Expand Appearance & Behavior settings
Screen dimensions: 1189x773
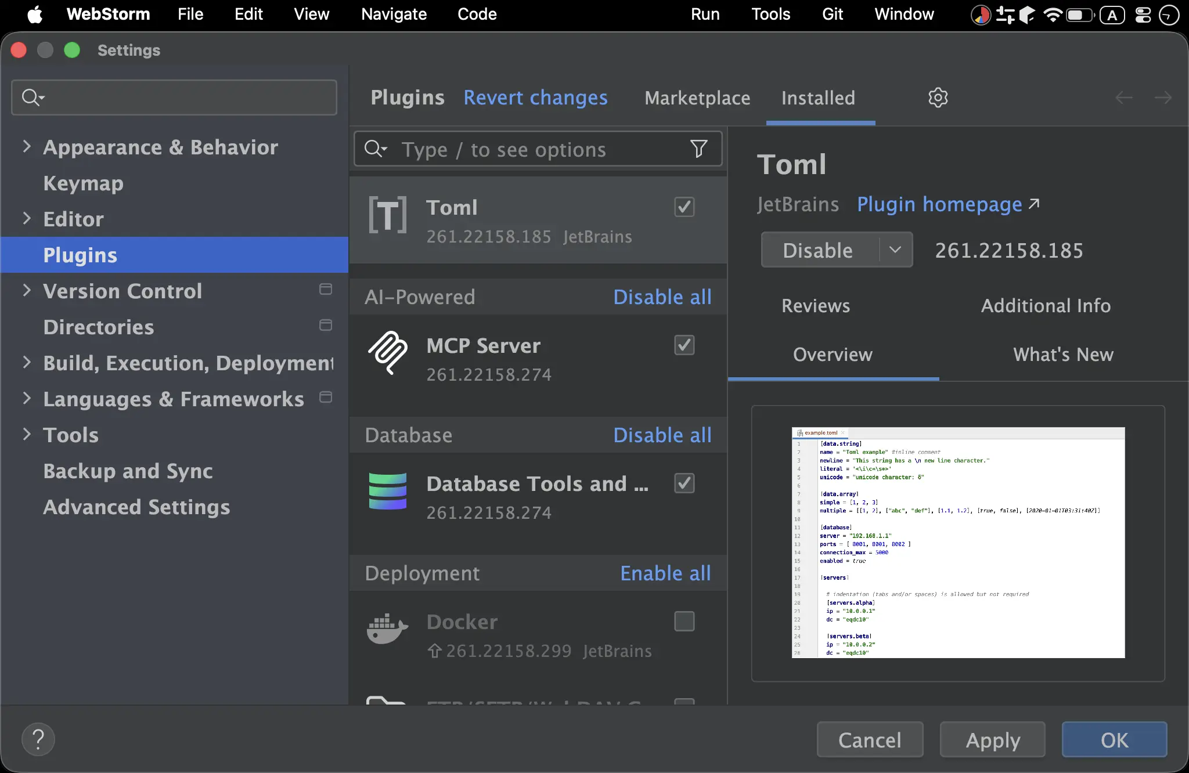27,146
